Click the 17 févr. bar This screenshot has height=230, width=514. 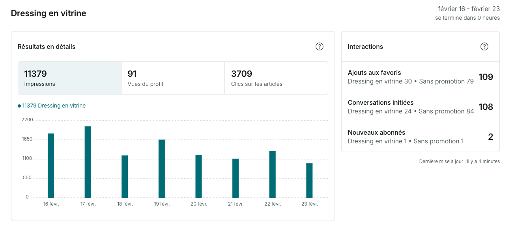tap(88, 162)
